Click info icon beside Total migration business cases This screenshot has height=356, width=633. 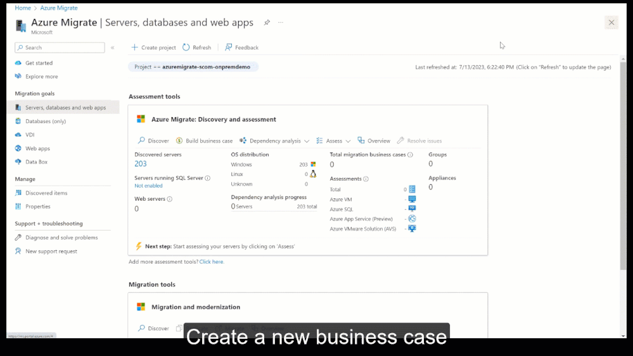[410, 155]
